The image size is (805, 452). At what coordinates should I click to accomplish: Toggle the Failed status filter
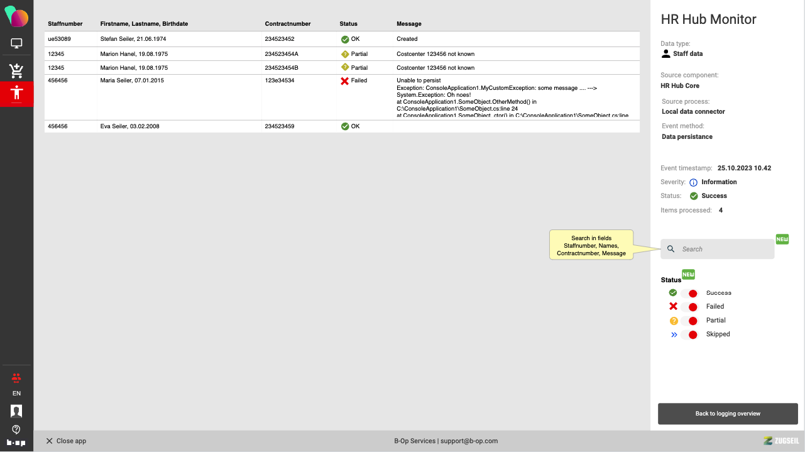(x=689, y=307)
